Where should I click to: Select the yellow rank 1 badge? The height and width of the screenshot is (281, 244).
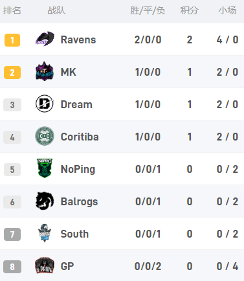(12, 40)
